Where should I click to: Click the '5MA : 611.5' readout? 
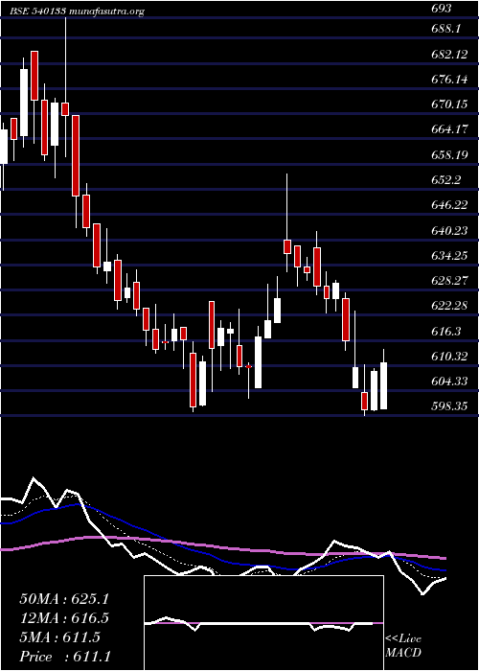pyautogui.click(x=59, y=637)
